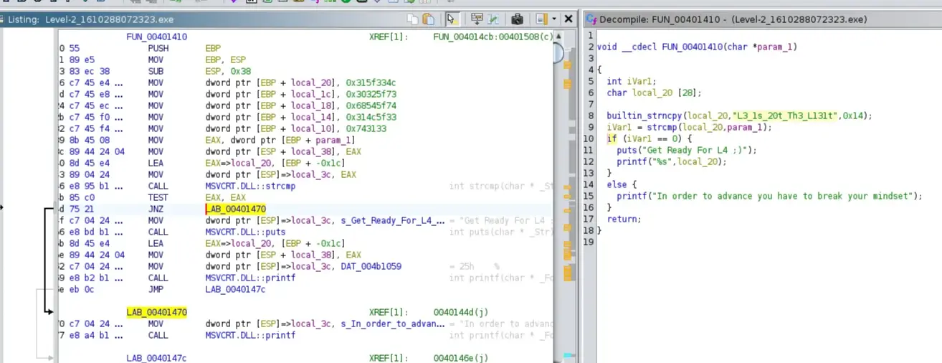Toggle the overview margin display icon
This screenshot has width=942, height=363.
tap(541, 19)
